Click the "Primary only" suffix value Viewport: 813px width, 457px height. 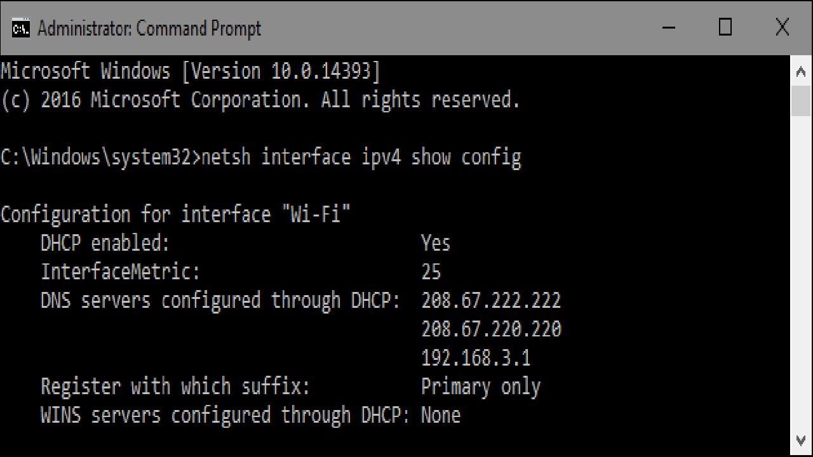[x=481, y=387]
